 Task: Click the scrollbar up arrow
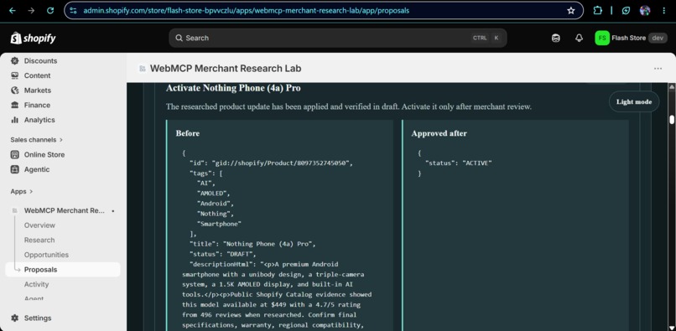pyautogui.click(x=671, y=86)
